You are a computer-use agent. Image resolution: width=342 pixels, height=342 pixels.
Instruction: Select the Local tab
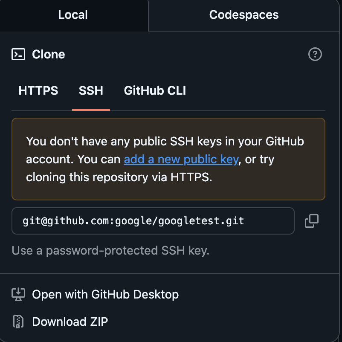(72, 15)
